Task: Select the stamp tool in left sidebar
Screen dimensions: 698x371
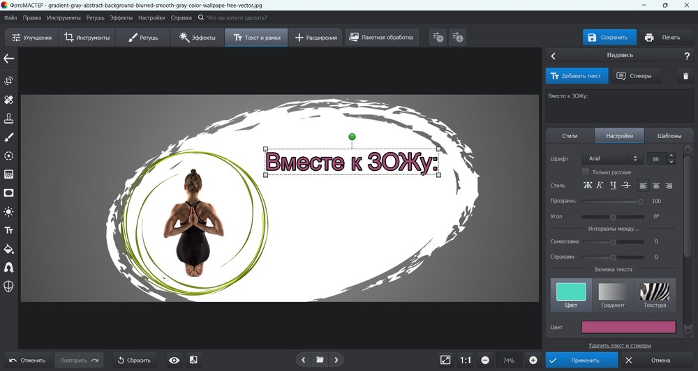Action: coord(9,119)
